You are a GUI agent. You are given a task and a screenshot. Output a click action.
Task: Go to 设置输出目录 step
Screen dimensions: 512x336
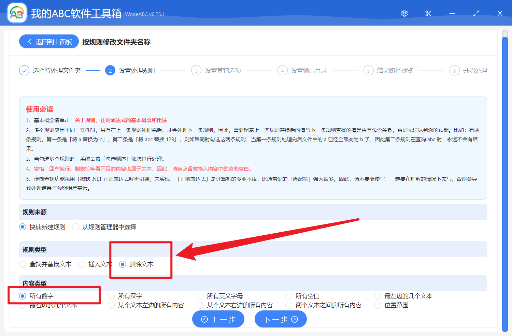(309, 71)
